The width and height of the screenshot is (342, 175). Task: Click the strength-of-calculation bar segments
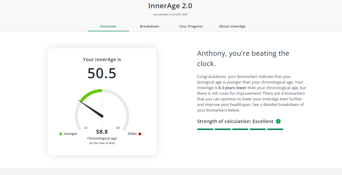click(240, 129)
